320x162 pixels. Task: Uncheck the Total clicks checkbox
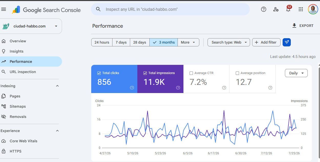99,73
